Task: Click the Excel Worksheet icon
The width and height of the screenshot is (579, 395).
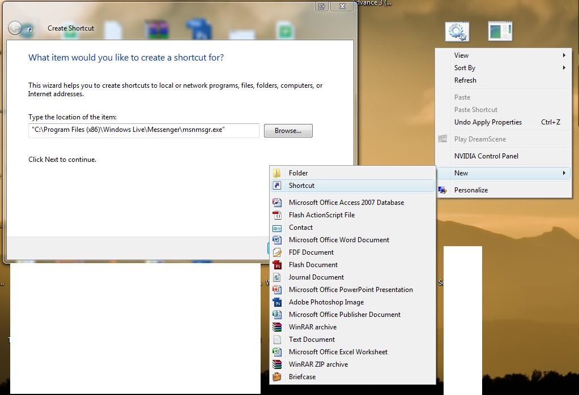Action: click(277, 352)
